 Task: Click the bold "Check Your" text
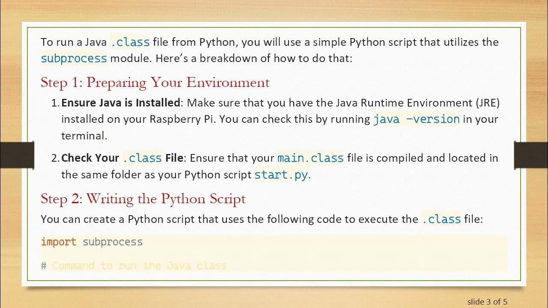tap(90, 158)
